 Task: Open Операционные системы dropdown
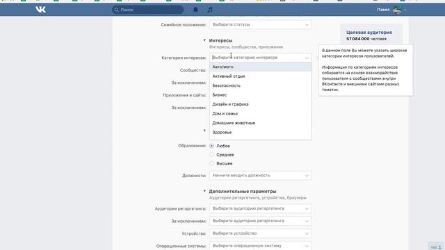[x=260, y=246]
